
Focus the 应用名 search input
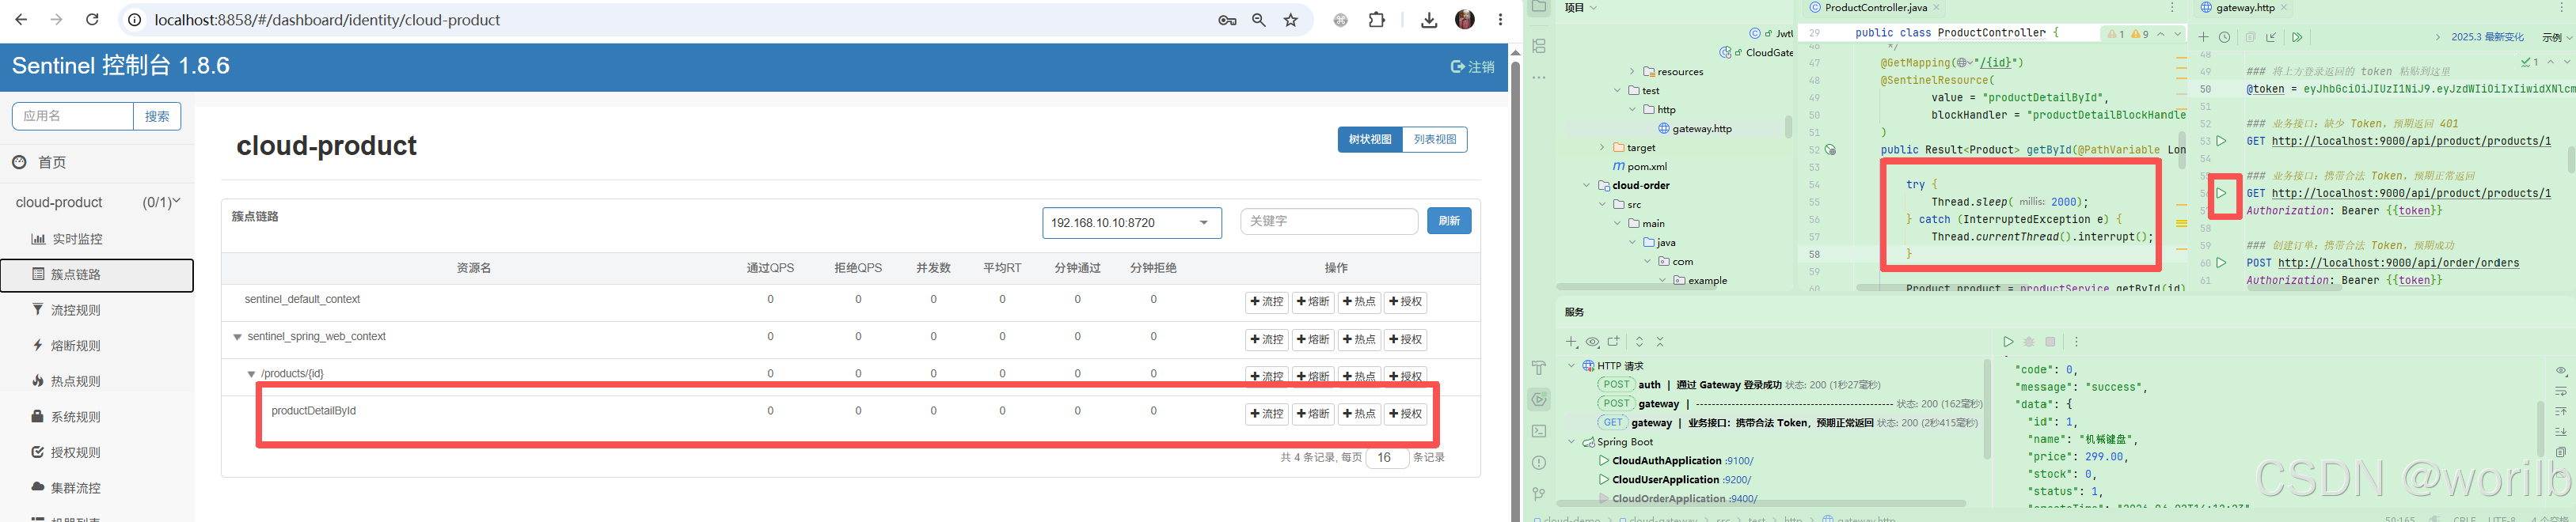[73, 116]
